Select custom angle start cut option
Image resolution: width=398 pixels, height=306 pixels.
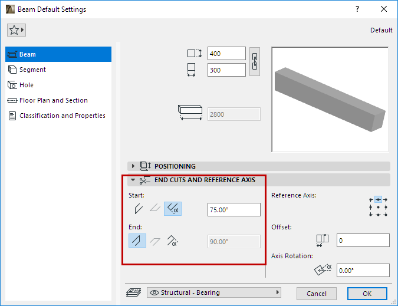[x=173, y=209]
